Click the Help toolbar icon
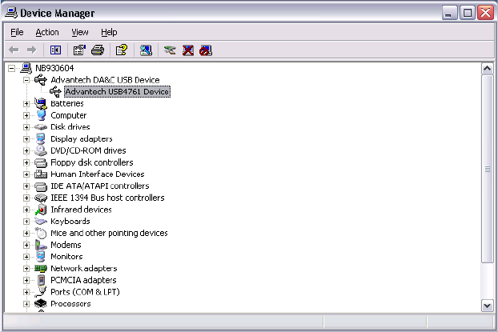This screenshot has width=498, height=332. (x=121, y=50)
